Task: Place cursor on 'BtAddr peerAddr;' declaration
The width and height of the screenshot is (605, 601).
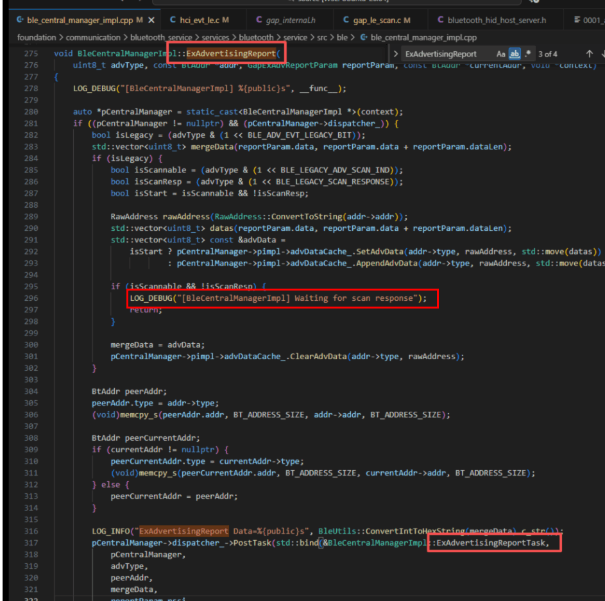Action: point(129,391)
